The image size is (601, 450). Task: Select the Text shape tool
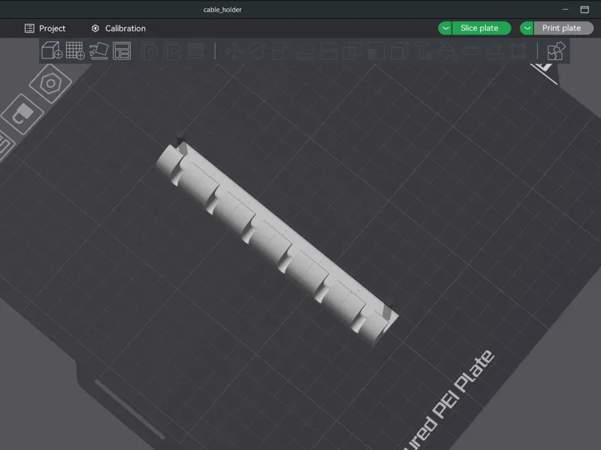424,51
